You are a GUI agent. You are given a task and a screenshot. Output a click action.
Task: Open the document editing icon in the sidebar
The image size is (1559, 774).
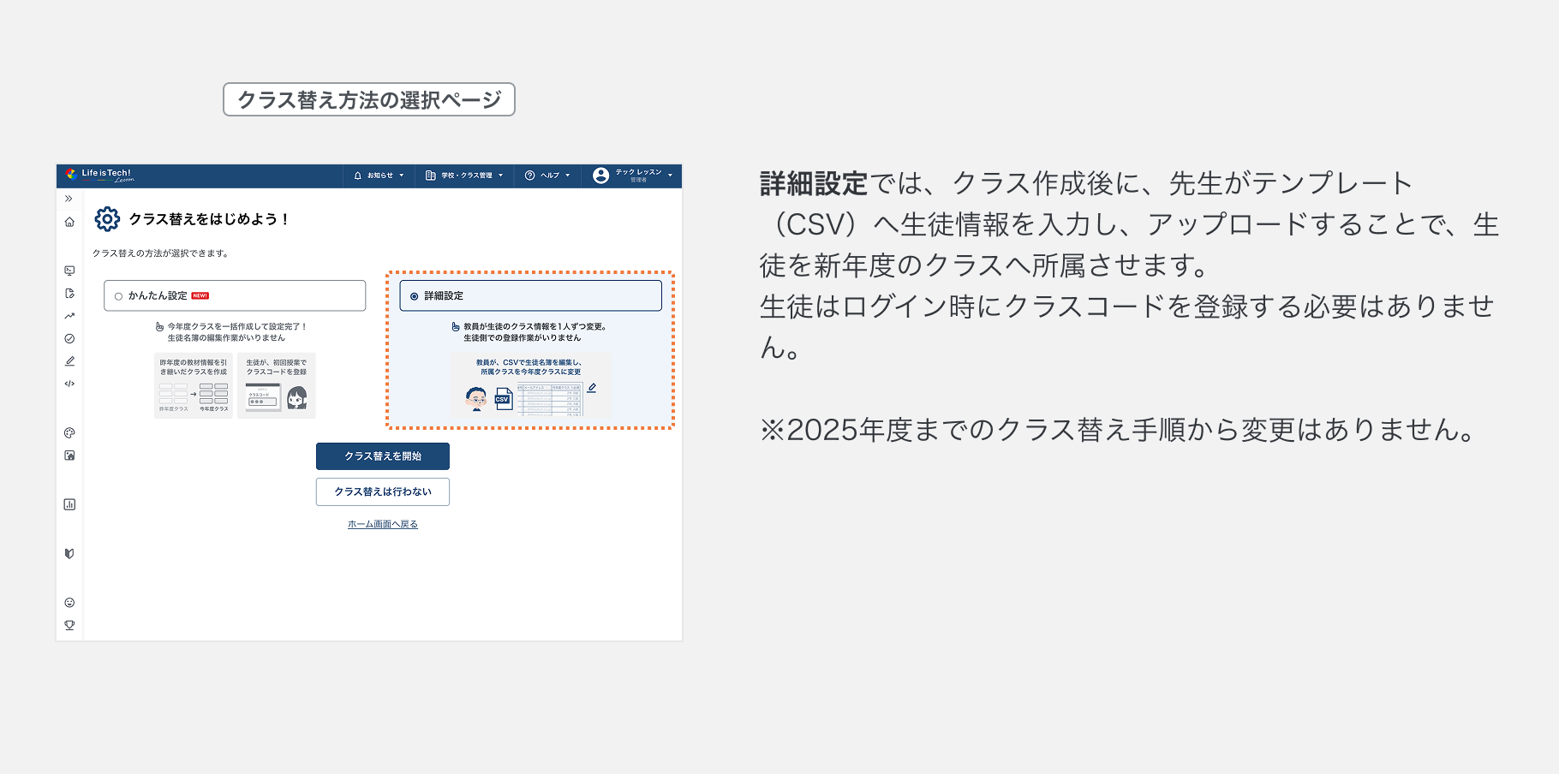click(70, 293)
